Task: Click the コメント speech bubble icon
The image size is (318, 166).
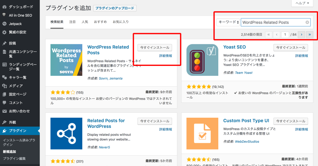Action: coord(4,103)
